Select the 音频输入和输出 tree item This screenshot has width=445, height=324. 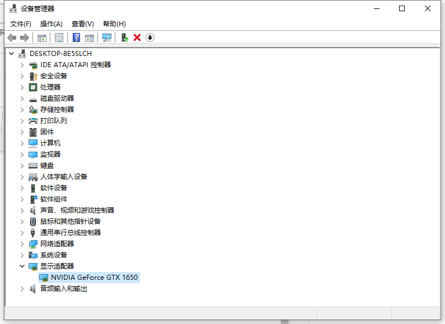63,289
